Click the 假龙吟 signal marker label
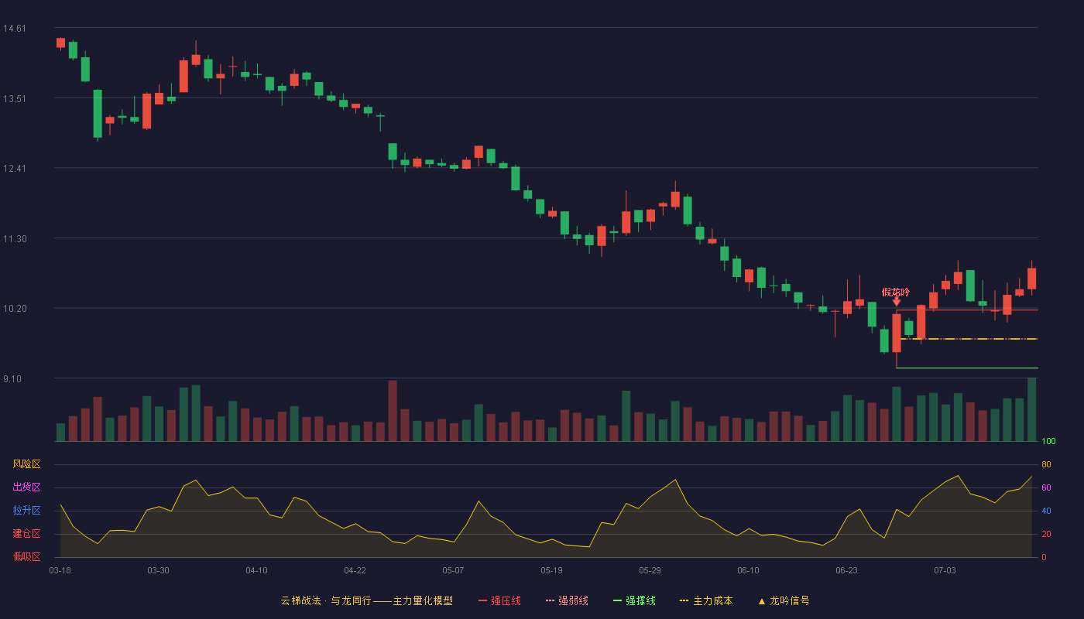The height and width of the screenshot is (619, 1084). [x=896, y=292]
